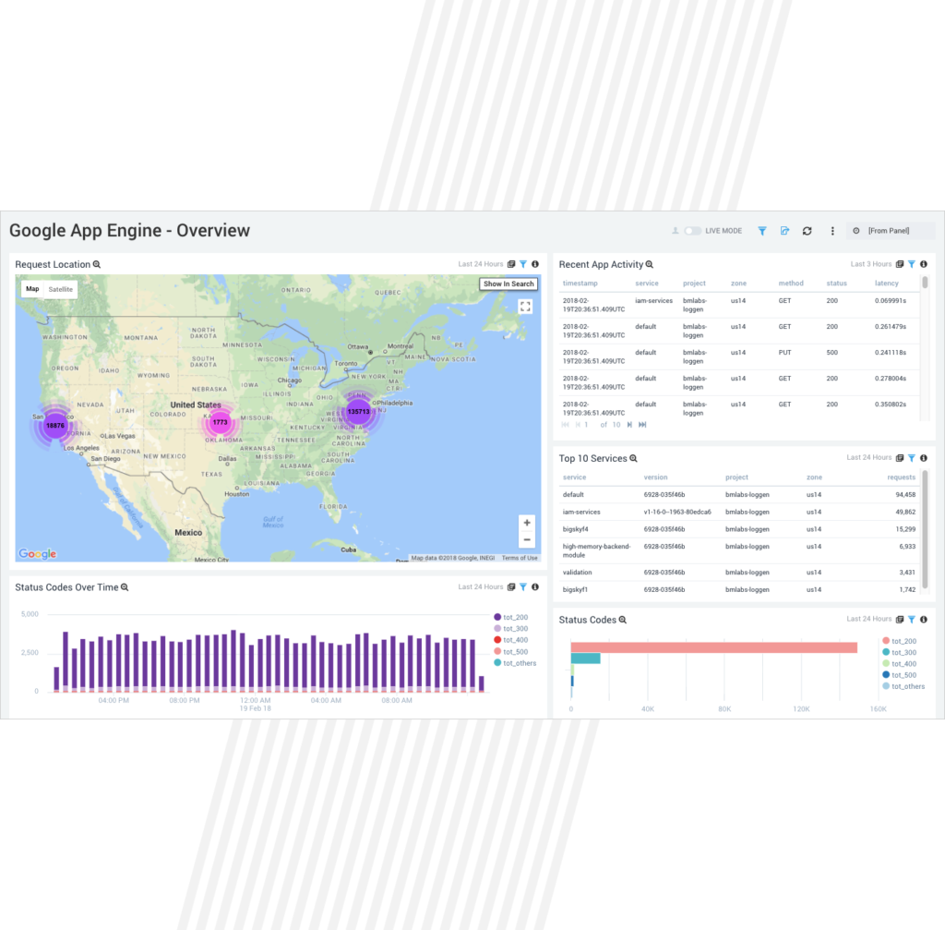
Task: Switch the map to Map view tab
Action: coord(32,289)
